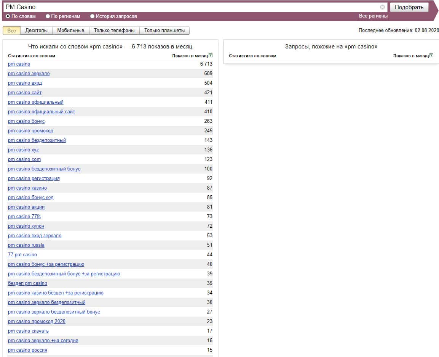This screenshot has width=439, height=357.
Task: Filter by 'Только планшеты' tab
Action: (x=164, y=31)
